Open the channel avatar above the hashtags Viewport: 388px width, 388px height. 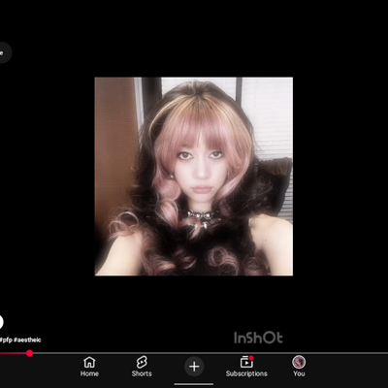pos(1,322)
